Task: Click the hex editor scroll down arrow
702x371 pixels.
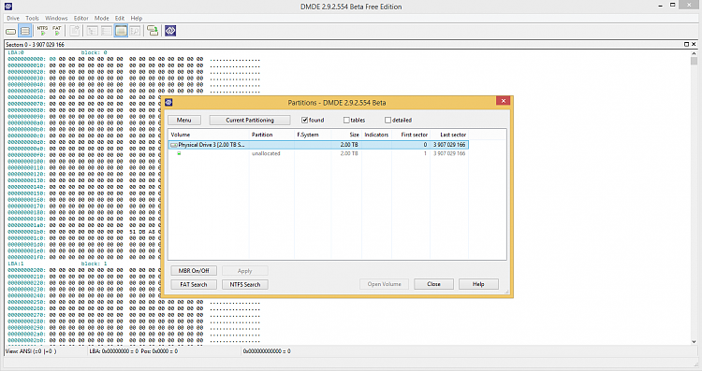Action: 694,341
